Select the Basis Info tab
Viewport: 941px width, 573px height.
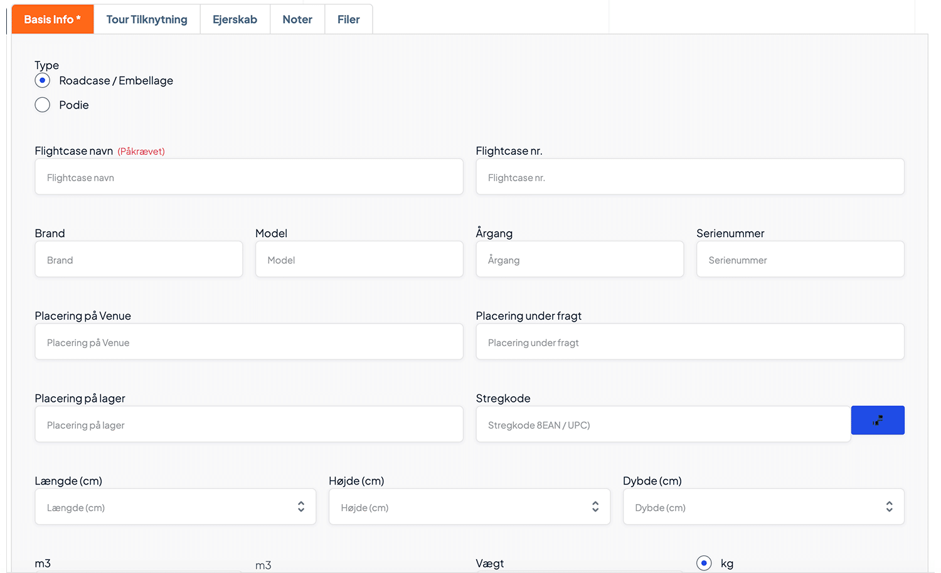click(x=53, y=19)
